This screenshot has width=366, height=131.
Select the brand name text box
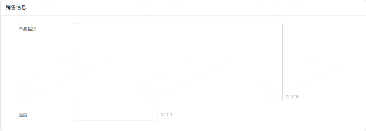[116, 115]
